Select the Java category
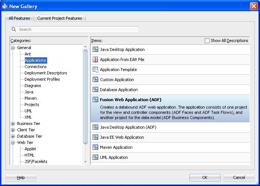This screenshot has height=186, width=260. tap(29, 92)
